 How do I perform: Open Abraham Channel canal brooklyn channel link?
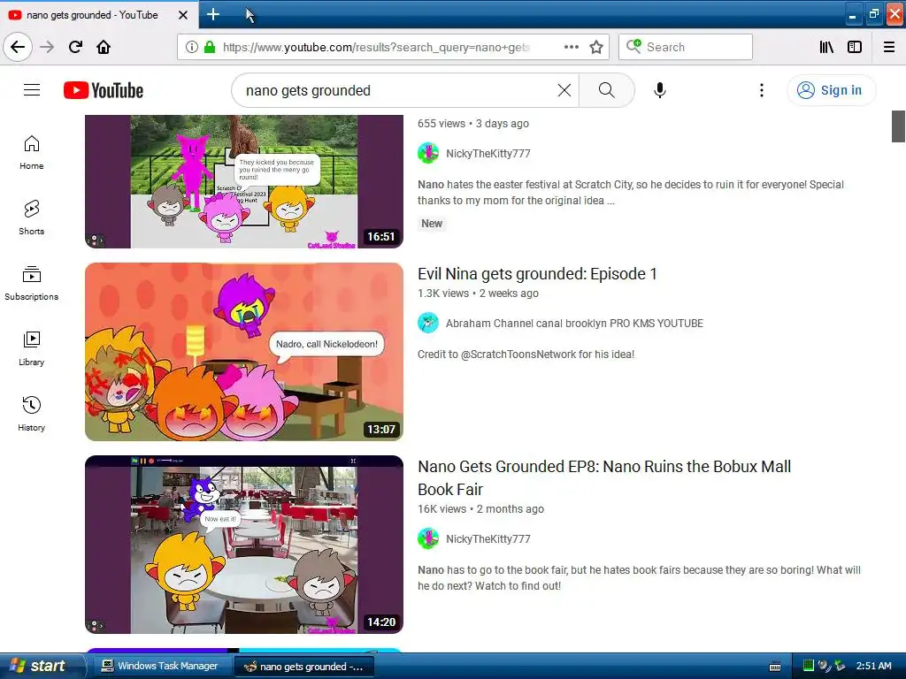point(574,324)
